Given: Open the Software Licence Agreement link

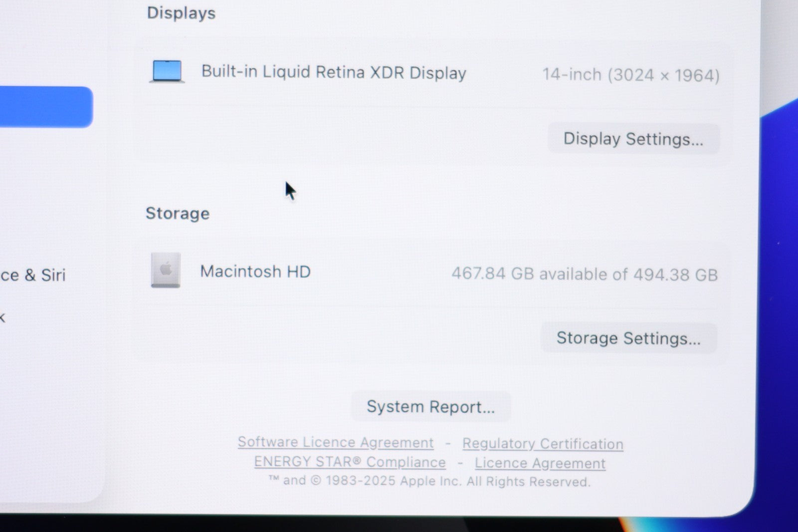Looking at the screenshot, I should pyautogui.click(x=335, y=443).
